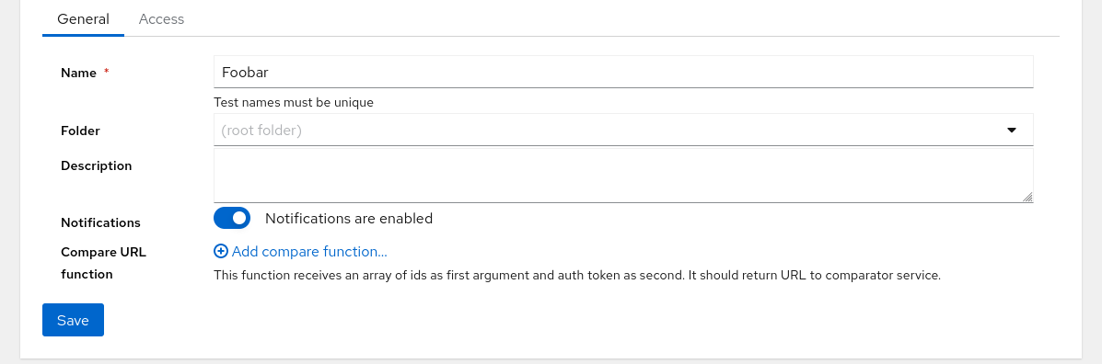The width and height of the screenshot is (1102, 364).
Task: Click the Description field label
Action: pos(97,165)
